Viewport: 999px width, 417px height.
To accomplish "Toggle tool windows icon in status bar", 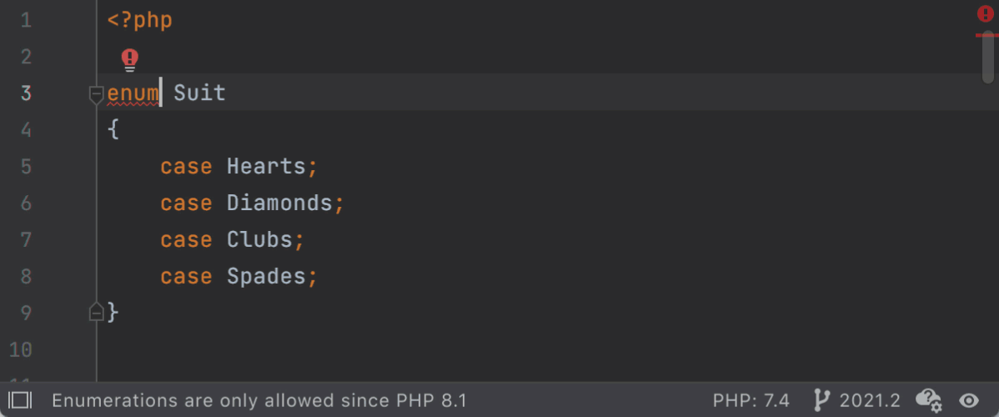I will pyautogui.click(x=20, y=400).
